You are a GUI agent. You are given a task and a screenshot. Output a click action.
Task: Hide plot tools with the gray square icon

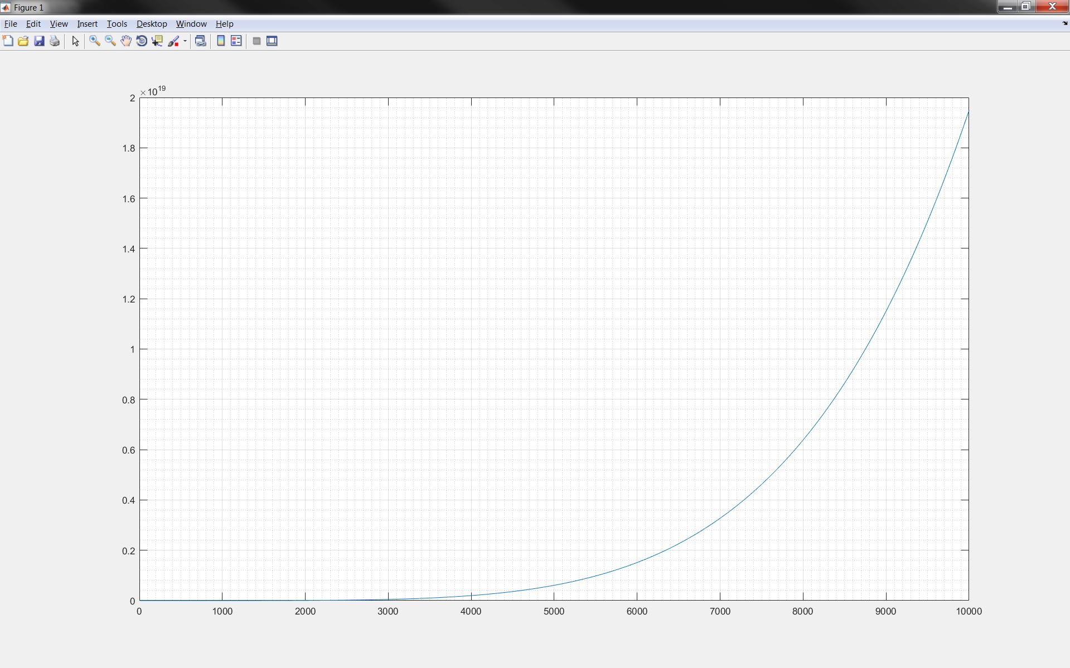click(x=256, y=41)
